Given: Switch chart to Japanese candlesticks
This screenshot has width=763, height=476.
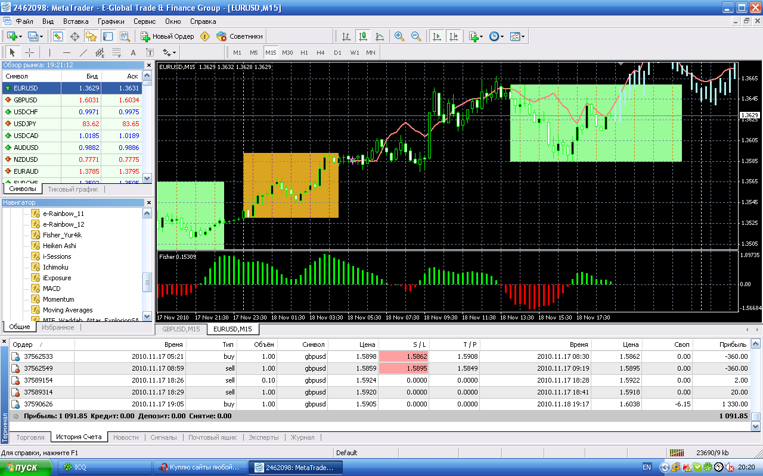Looking at the screenshot, I should 362,36.
